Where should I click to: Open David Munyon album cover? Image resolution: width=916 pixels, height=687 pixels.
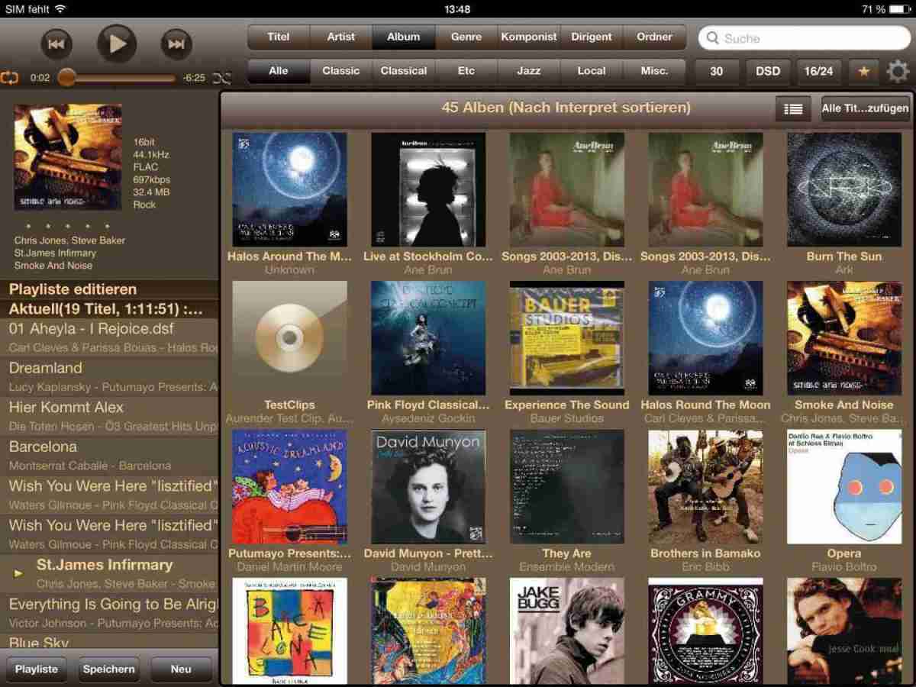click(x=428, y=486)
